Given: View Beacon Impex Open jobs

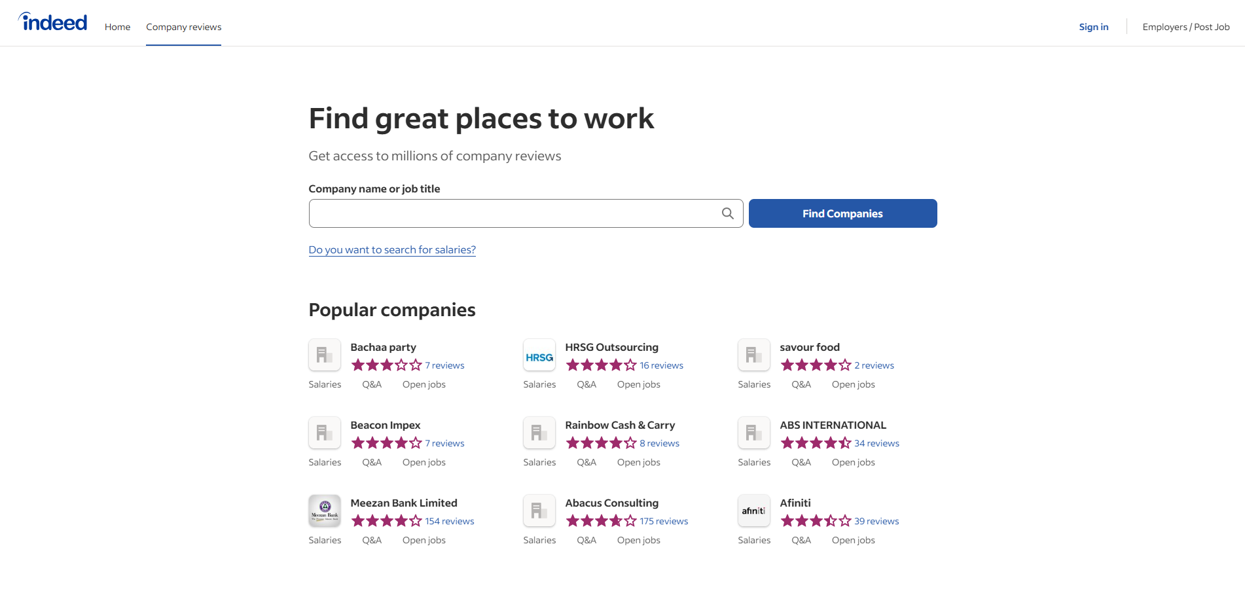Looking at the screenshot, I should click(x=424, y=462).
